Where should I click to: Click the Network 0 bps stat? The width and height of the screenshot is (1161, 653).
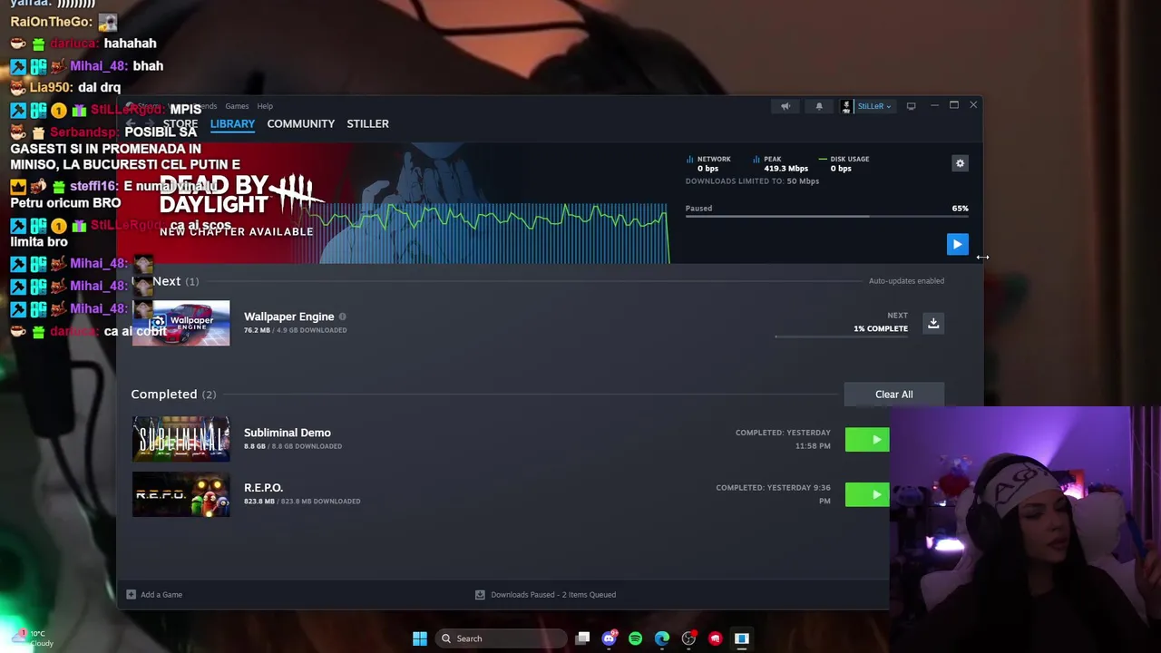pos(707,163)
